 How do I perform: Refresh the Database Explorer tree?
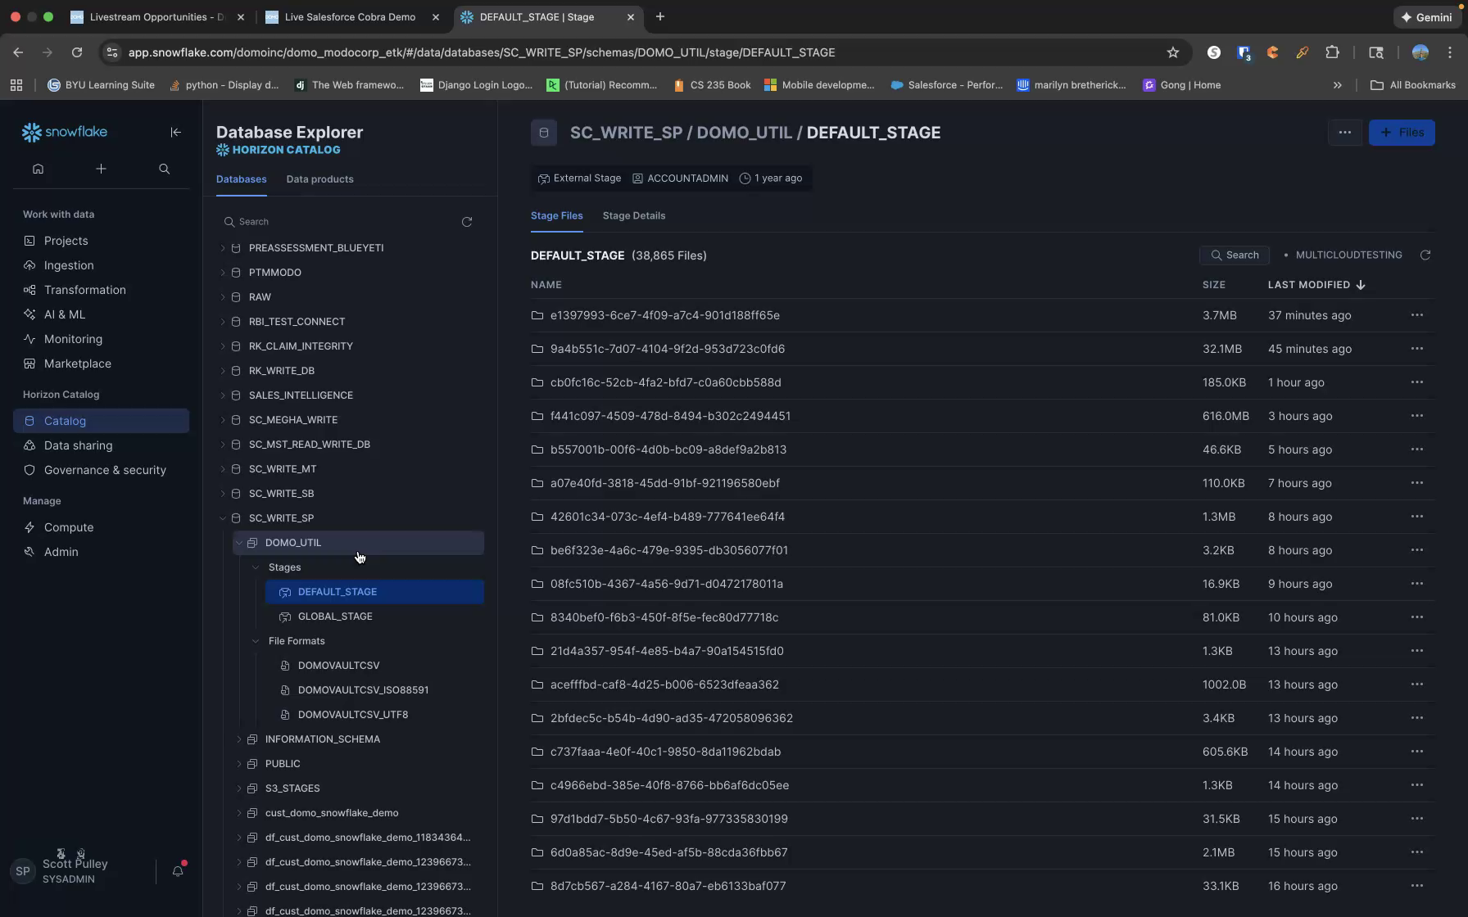[x=466, y=221]
